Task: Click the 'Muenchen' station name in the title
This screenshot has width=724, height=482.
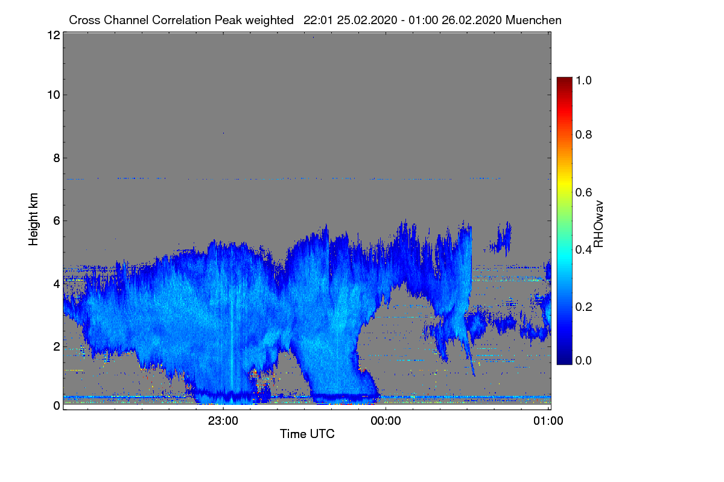Action: [x=534, y=20]
